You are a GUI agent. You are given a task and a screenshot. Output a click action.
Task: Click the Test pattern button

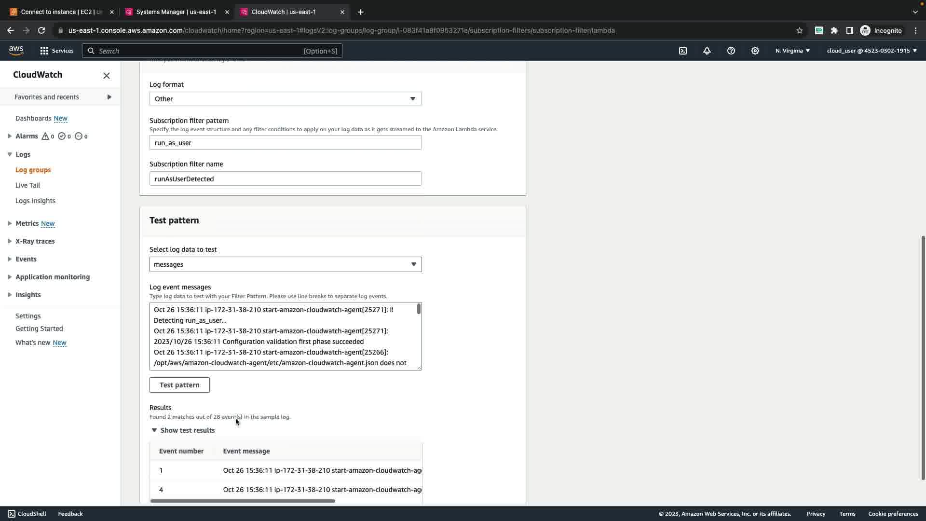click(179, 385)
